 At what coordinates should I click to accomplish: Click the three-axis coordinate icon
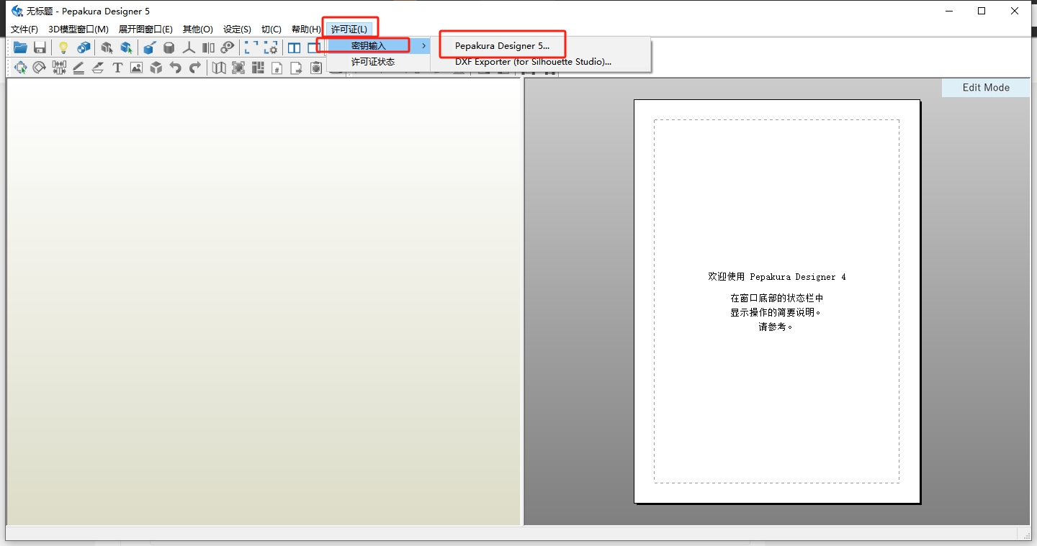tap(189, 47)
